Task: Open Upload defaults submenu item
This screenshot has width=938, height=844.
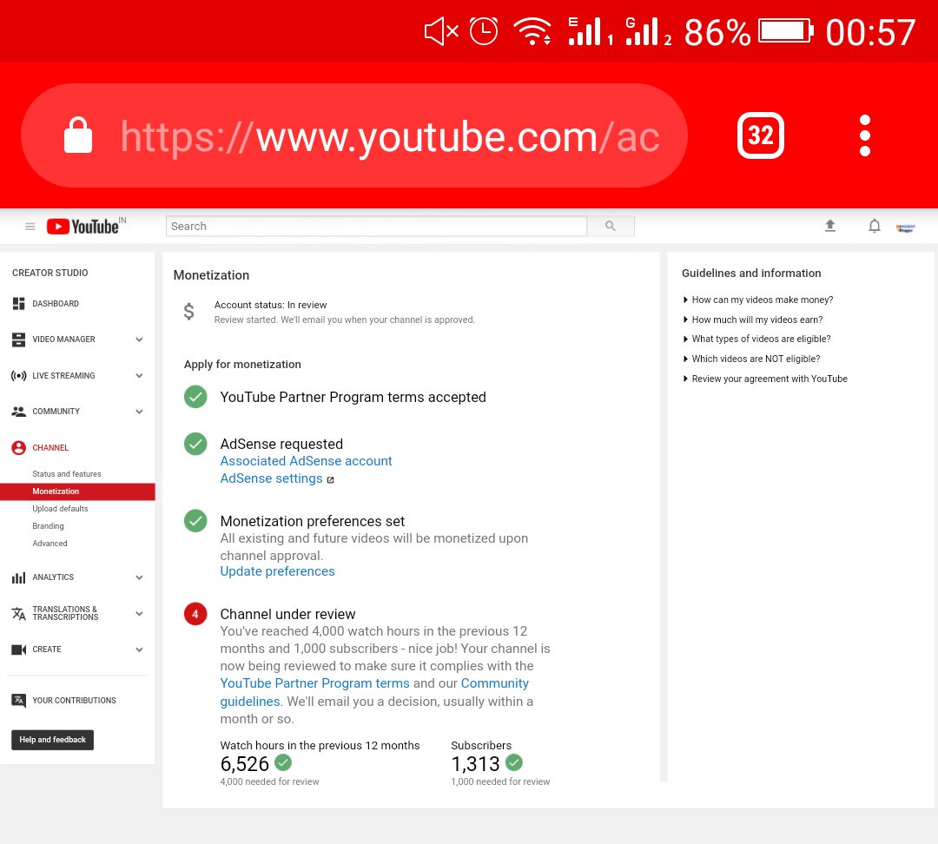Action: coord(60,509)
